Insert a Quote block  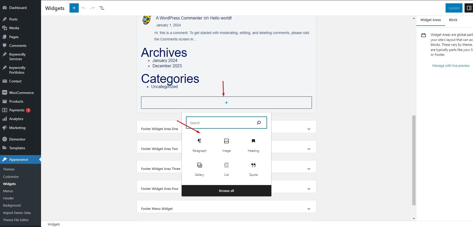253,169
